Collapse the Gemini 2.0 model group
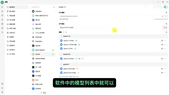 pos(61,54)
